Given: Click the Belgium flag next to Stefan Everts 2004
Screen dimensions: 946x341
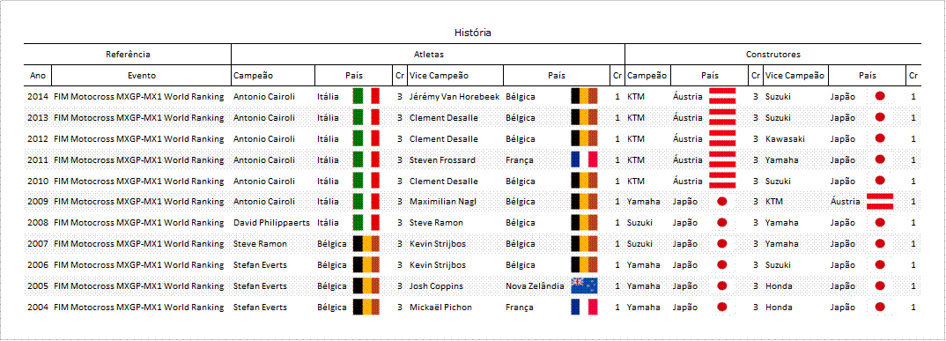Looking at the screenshot, I should pyautogui.click(x=366, y=307).
